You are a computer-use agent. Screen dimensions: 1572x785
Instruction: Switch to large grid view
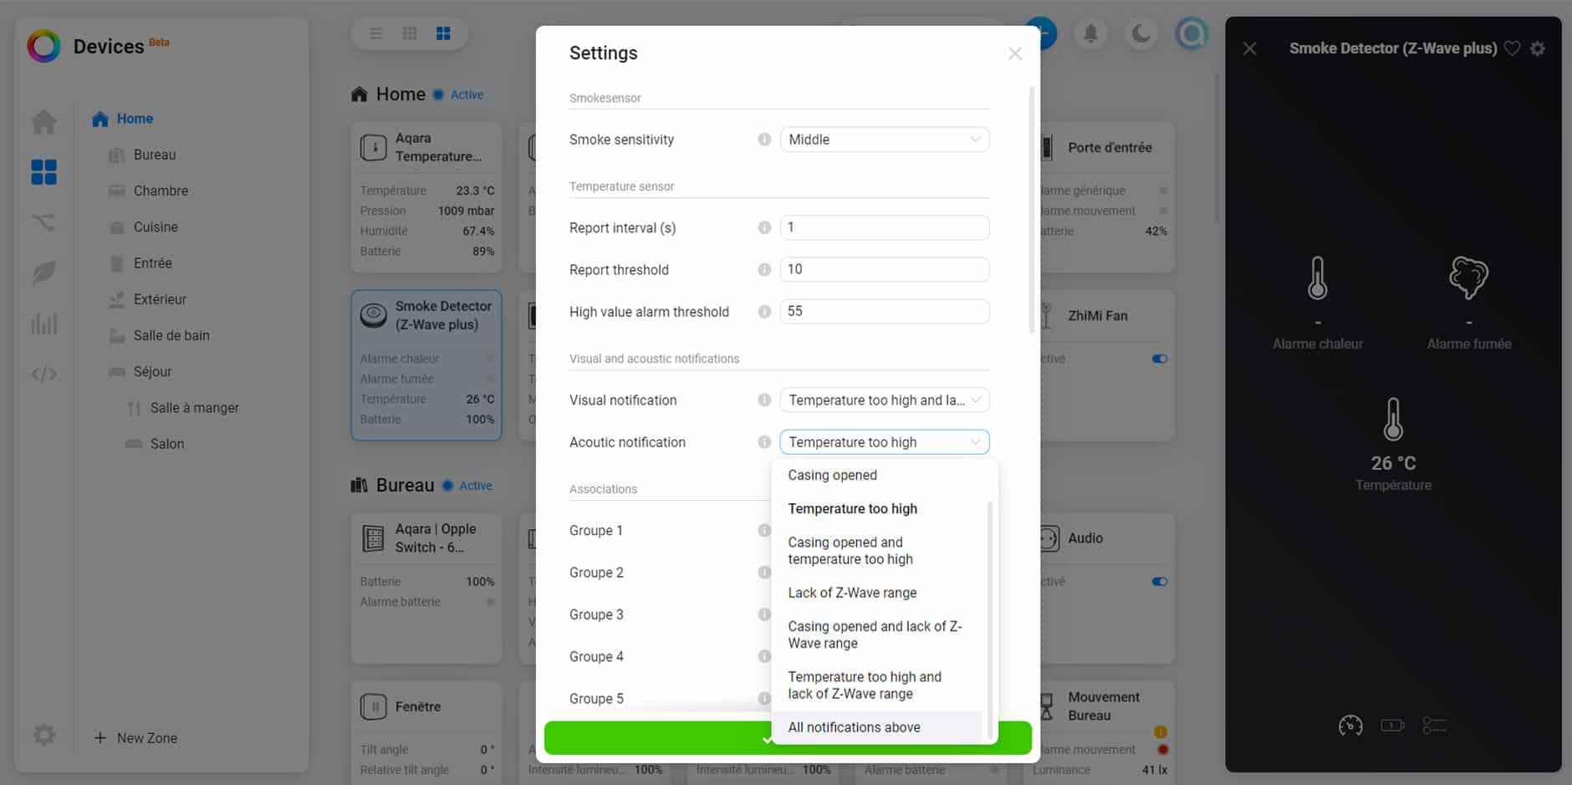443,33
